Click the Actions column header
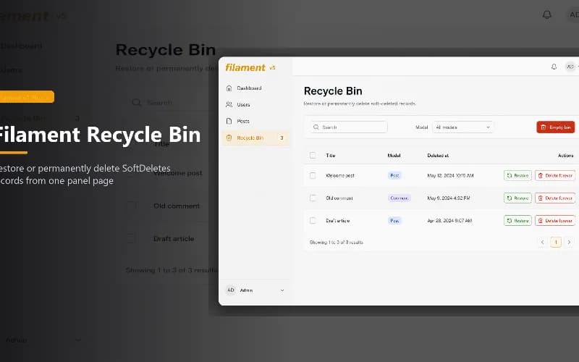The image size is (579, 362). pyautogui.click(x=566, y=156)
